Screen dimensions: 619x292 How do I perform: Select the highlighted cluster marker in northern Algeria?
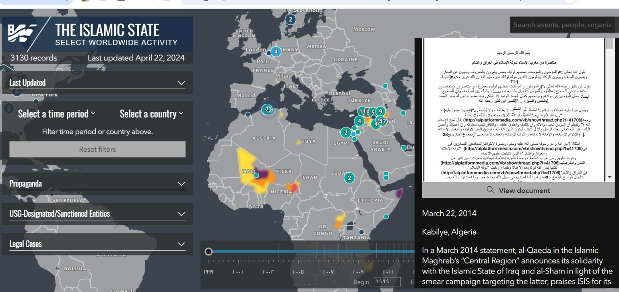(267, 109)
